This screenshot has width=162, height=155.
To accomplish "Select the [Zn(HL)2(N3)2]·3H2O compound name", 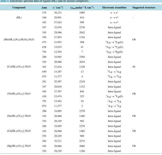I will 19,116.
